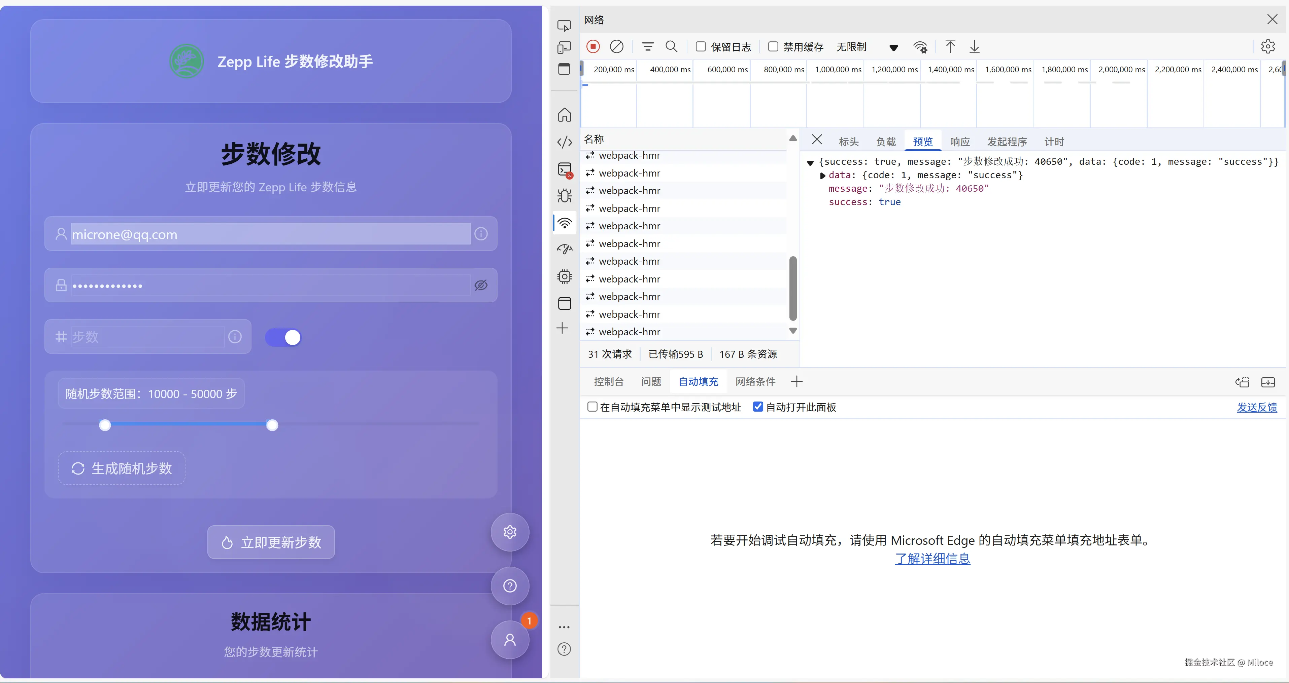Clear the network log
This screenshot has height=683, width=1289.
[616, 46]
